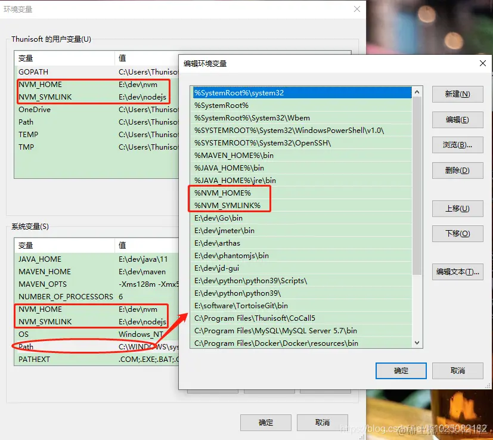This screenshot has width=493, height=440.
Task: Select TEMP user variable row
Action: tap(97, 135)
